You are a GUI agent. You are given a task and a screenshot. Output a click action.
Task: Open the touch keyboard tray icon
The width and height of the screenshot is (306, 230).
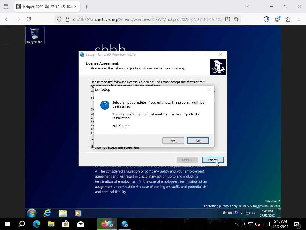pos(266,224)
